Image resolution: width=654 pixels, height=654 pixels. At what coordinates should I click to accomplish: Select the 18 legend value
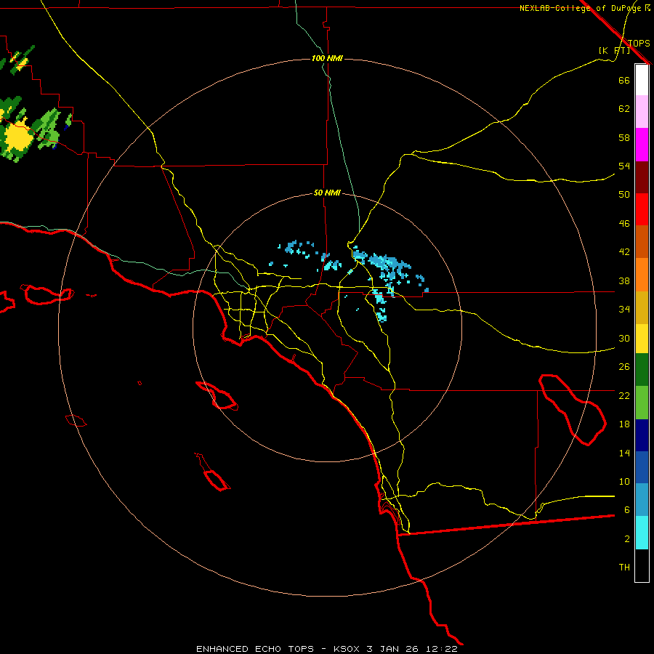pos(624,424)
